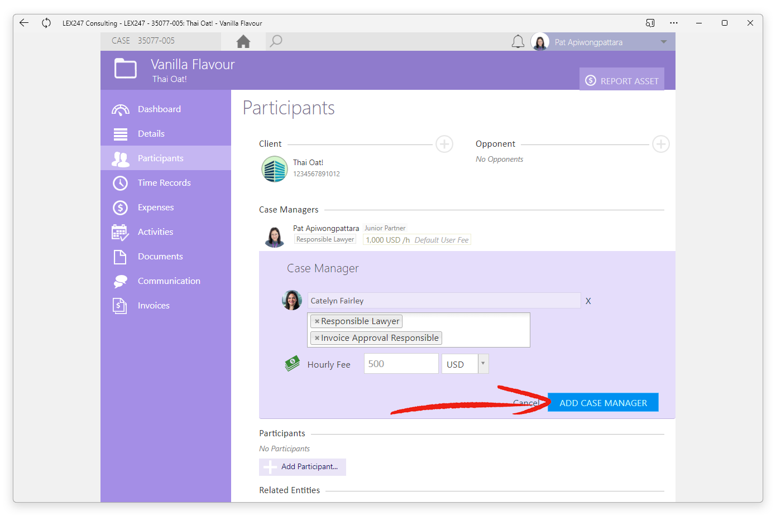Open the search magnifier icon

276,41
